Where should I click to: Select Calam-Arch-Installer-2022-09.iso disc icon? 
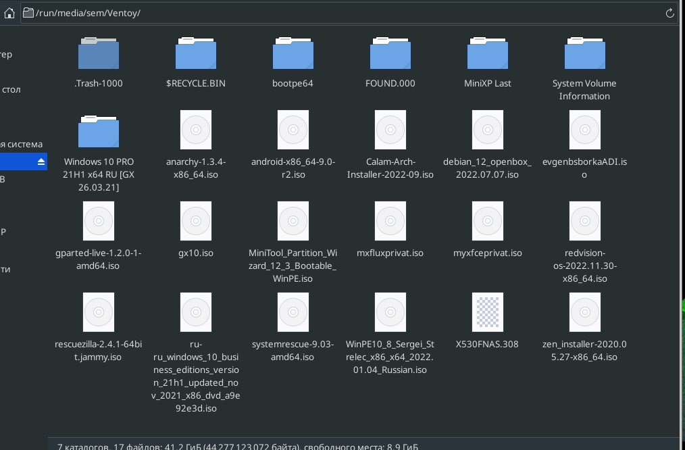click(390, 130)
